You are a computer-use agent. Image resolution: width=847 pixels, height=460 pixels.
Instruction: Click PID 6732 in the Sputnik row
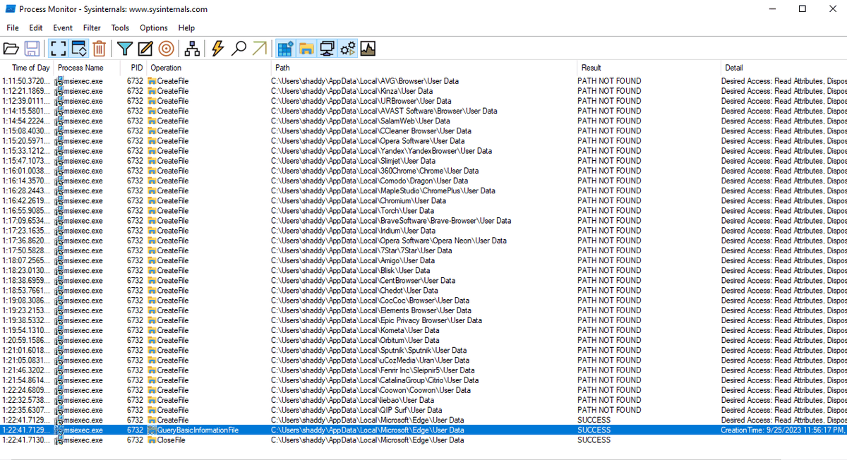(x=135, y=350)
